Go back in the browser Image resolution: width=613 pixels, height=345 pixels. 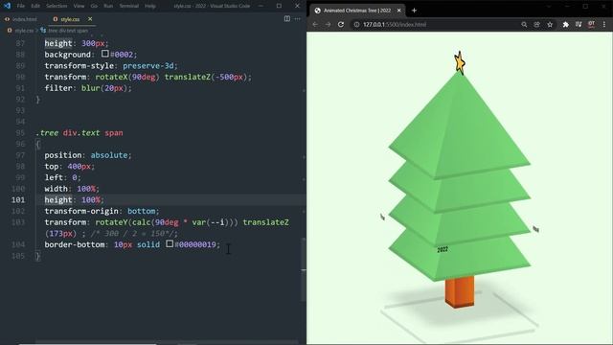pyautogui.click(x=315, y=24)
